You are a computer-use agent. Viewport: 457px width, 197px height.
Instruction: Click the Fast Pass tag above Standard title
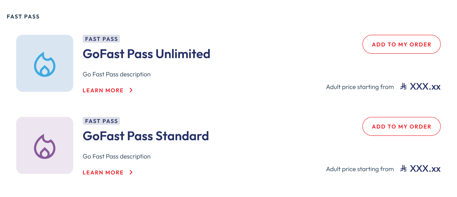click(101, 121)
